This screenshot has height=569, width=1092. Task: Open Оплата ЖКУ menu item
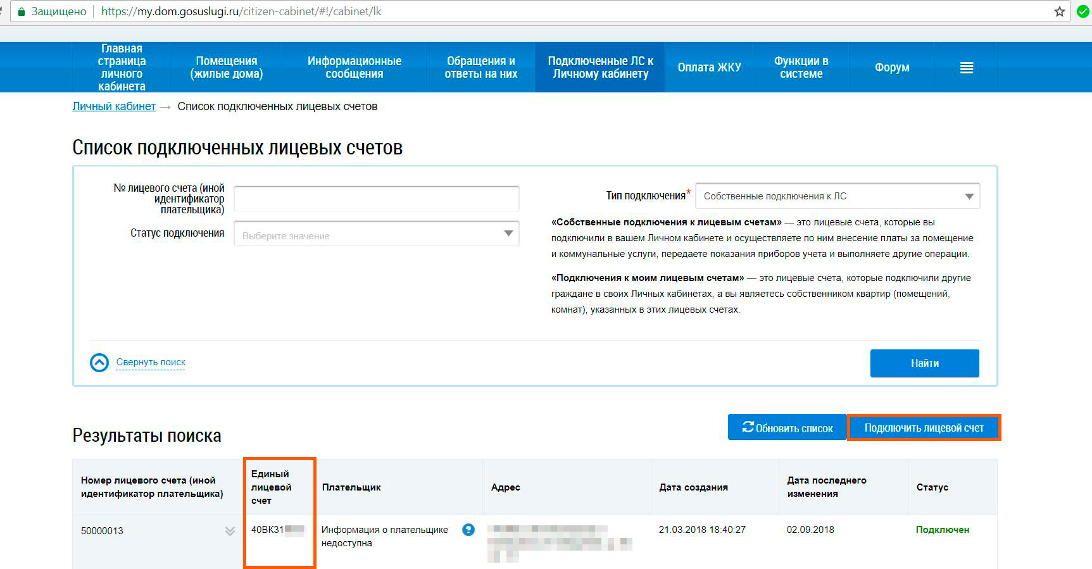point(709,68)
